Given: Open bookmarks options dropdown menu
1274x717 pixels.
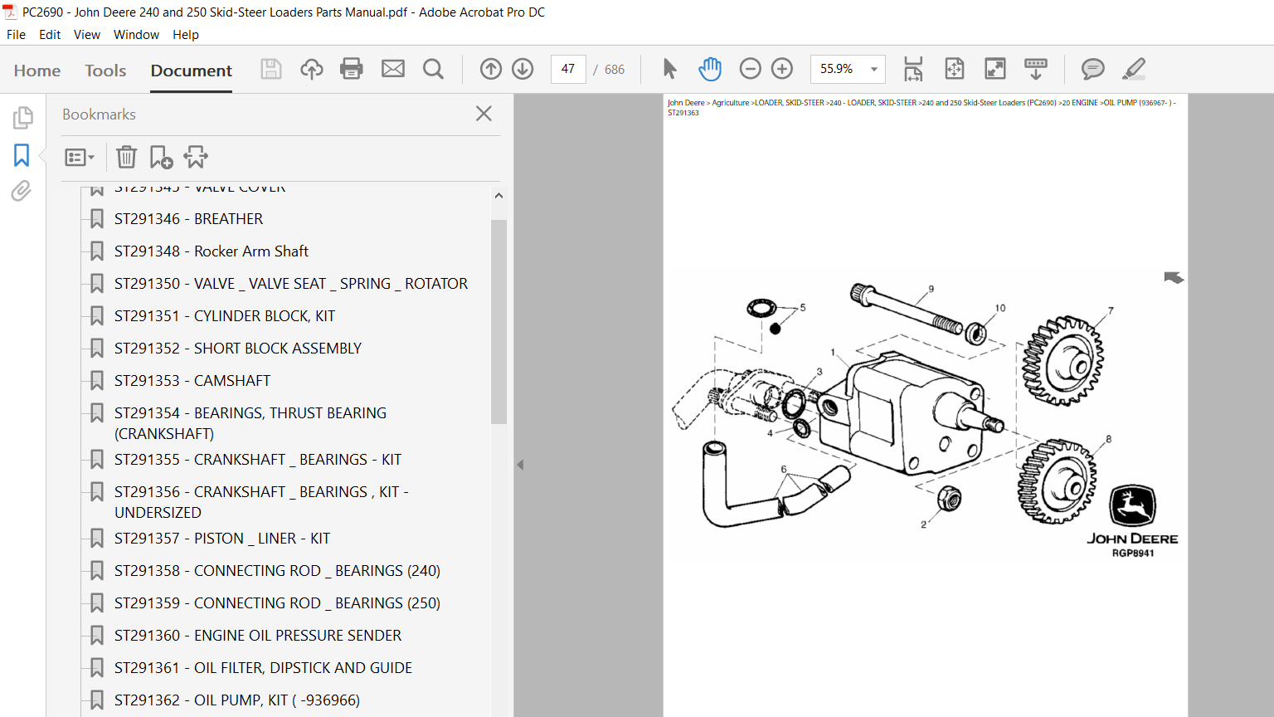Looking at the screenshot, I should (80, 157).
